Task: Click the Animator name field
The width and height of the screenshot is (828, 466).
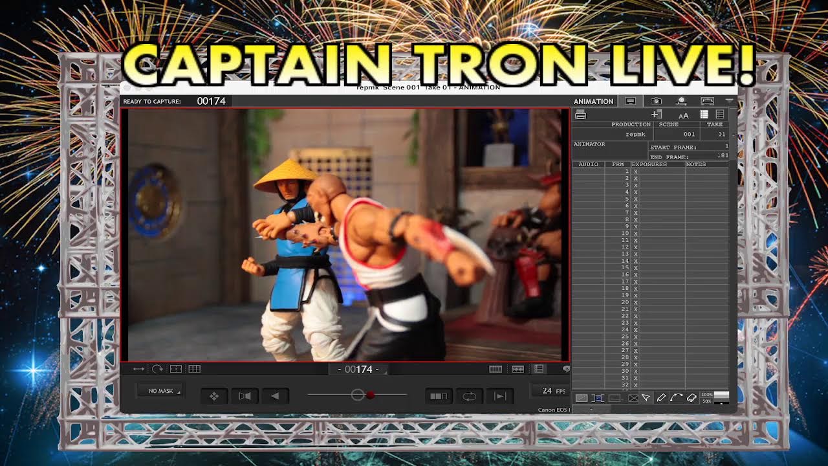Action: (609, 151)
